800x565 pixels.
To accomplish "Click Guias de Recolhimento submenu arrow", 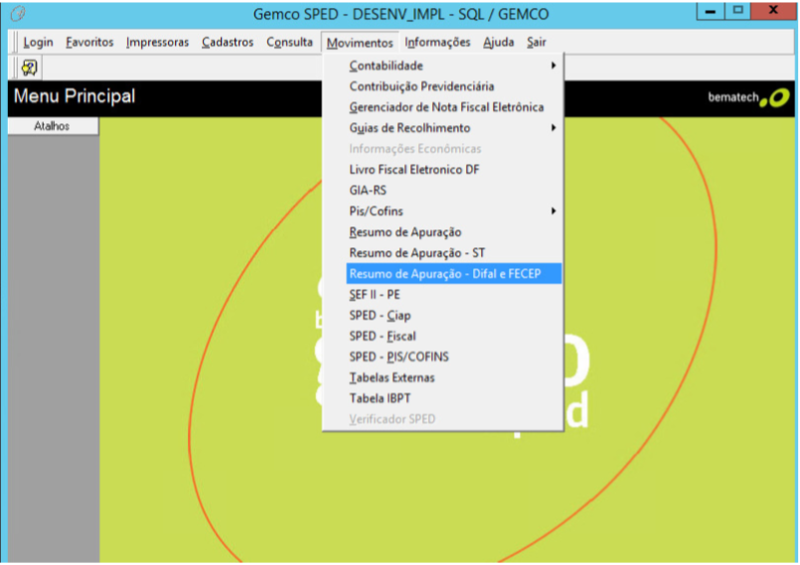I will click(x=554, y=128).
